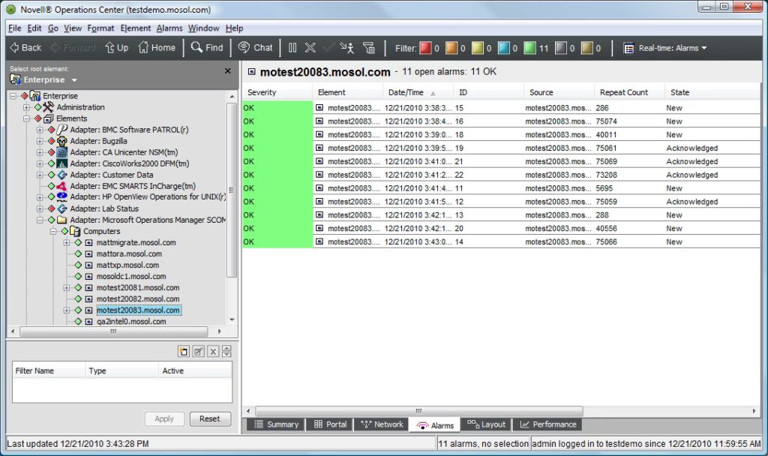This screenshot has height=456, width=768.
Task: Toggle the yellow minor severity filter
Action: pyautogui.click(x=478, y=48)
